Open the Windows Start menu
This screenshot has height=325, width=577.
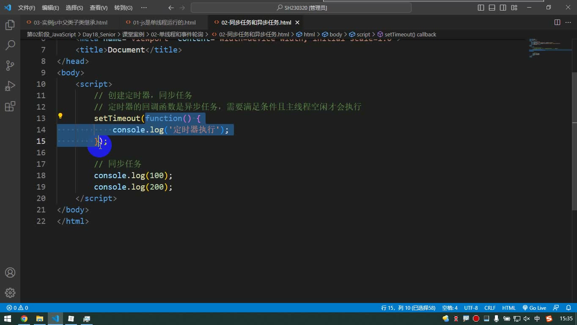click(x=8, y=319)
